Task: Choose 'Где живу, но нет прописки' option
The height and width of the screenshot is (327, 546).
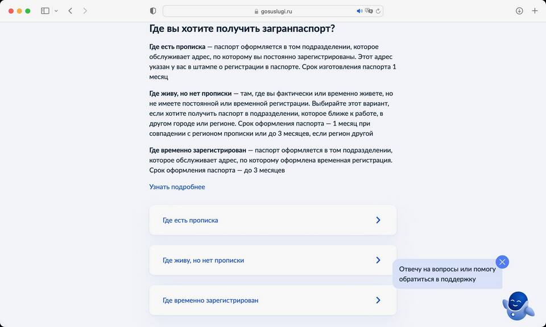Action: coord(203,261)
